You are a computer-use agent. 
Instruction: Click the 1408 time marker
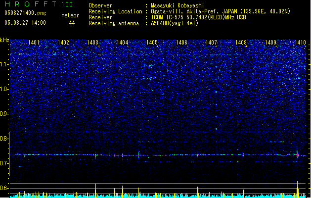(241, 43)
